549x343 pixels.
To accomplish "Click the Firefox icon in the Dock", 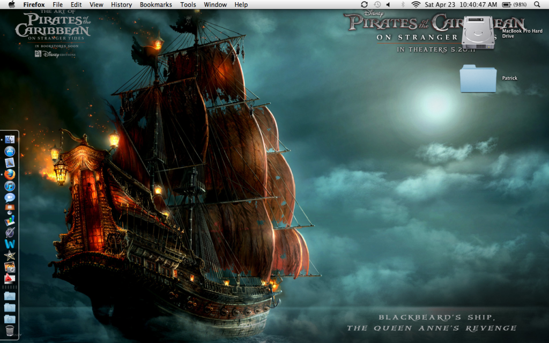I will pos(10,174).
